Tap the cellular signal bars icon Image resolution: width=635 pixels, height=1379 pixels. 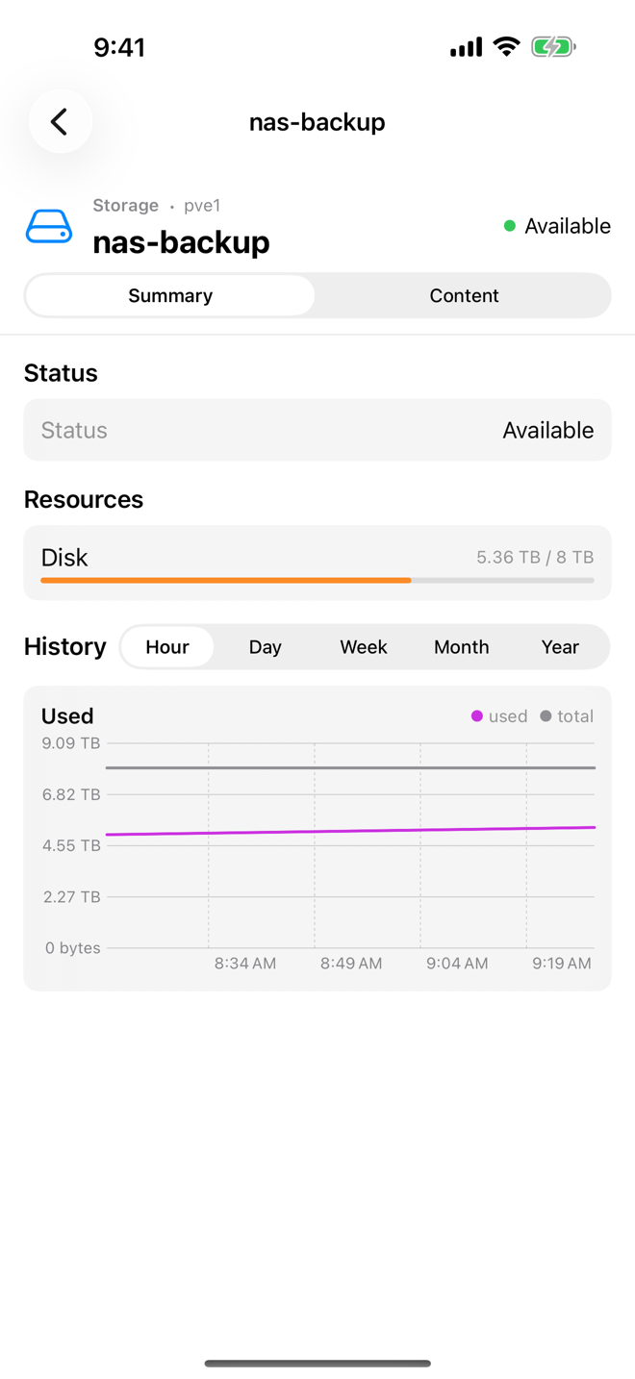click(467, 46)
